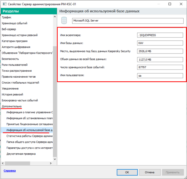The image size is (187, 179).
Task: Select the Дополнительно section
Action: [x=12, y=106]
